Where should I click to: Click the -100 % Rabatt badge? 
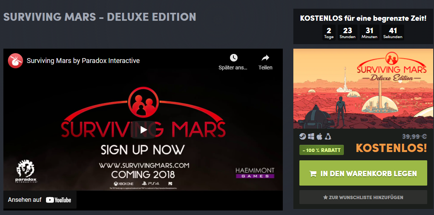click(322, 150)
